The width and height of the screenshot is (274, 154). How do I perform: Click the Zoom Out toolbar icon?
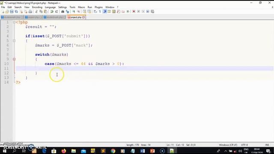point(78,12)
